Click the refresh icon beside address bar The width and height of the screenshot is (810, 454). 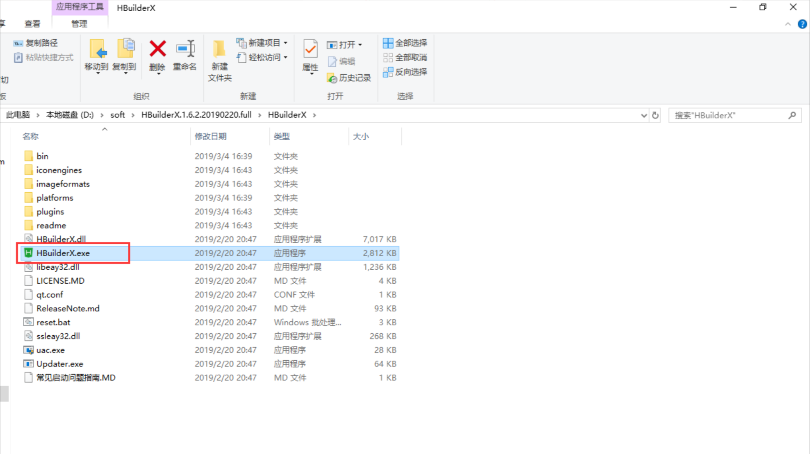655,115
